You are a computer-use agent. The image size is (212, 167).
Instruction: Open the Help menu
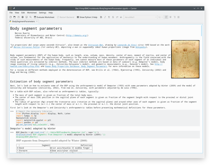coord(51,13)
